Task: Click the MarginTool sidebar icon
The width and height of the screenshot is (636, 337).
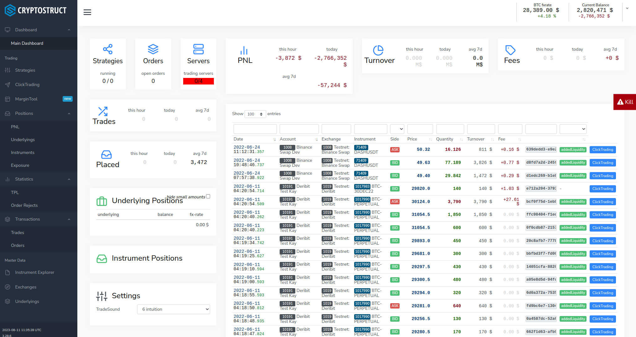Action: (8, 99)
